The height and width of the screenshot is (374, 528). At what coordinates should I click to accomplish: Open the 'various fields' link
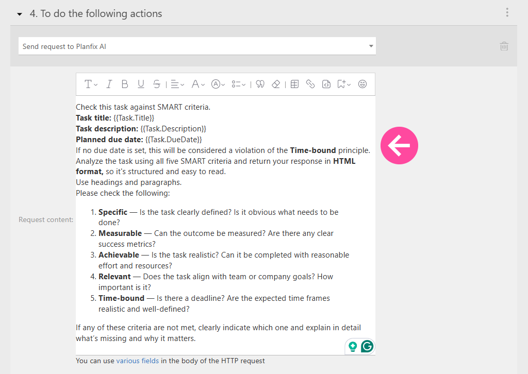pos(137,361)
